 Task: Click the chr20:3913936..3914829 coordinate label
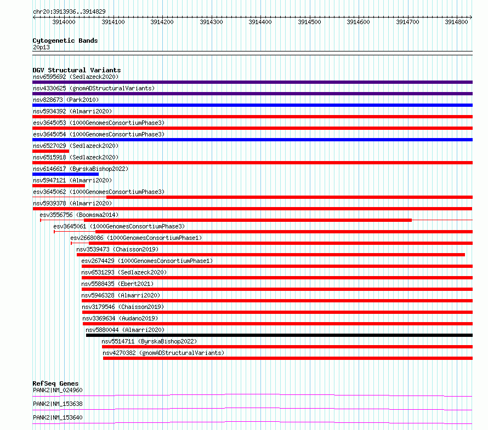click(69, 12)
